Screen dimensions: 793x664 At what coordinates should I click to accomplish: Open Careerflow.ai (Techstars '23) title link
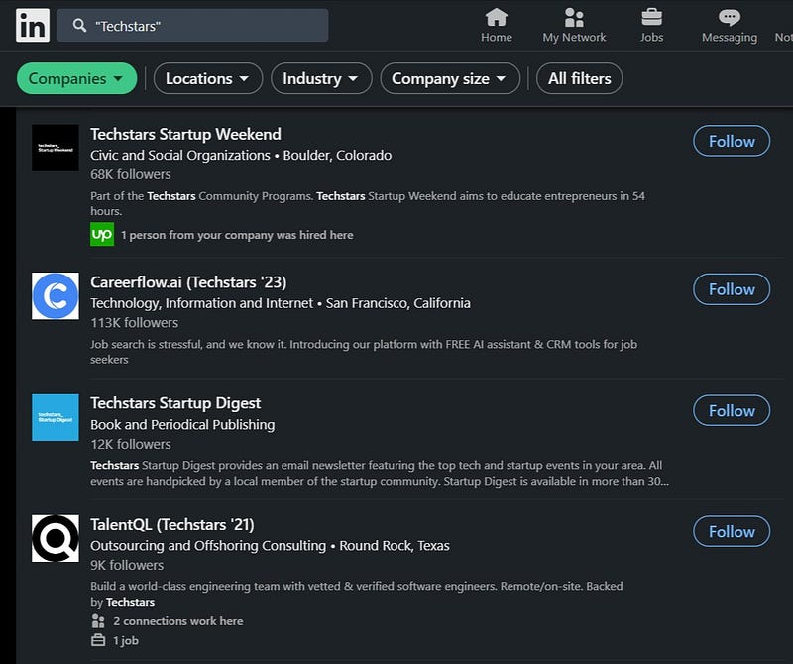tap(188, 282)
